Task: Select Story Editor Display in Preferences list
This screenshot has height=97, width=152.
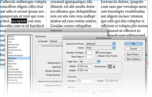Action: pyautogui.click(x=19, y=72)
